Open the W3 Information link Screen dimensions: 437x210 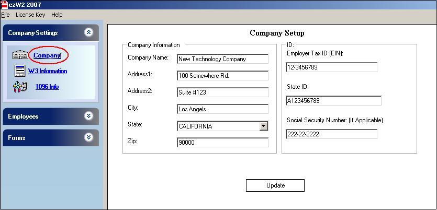click(48, 71)
